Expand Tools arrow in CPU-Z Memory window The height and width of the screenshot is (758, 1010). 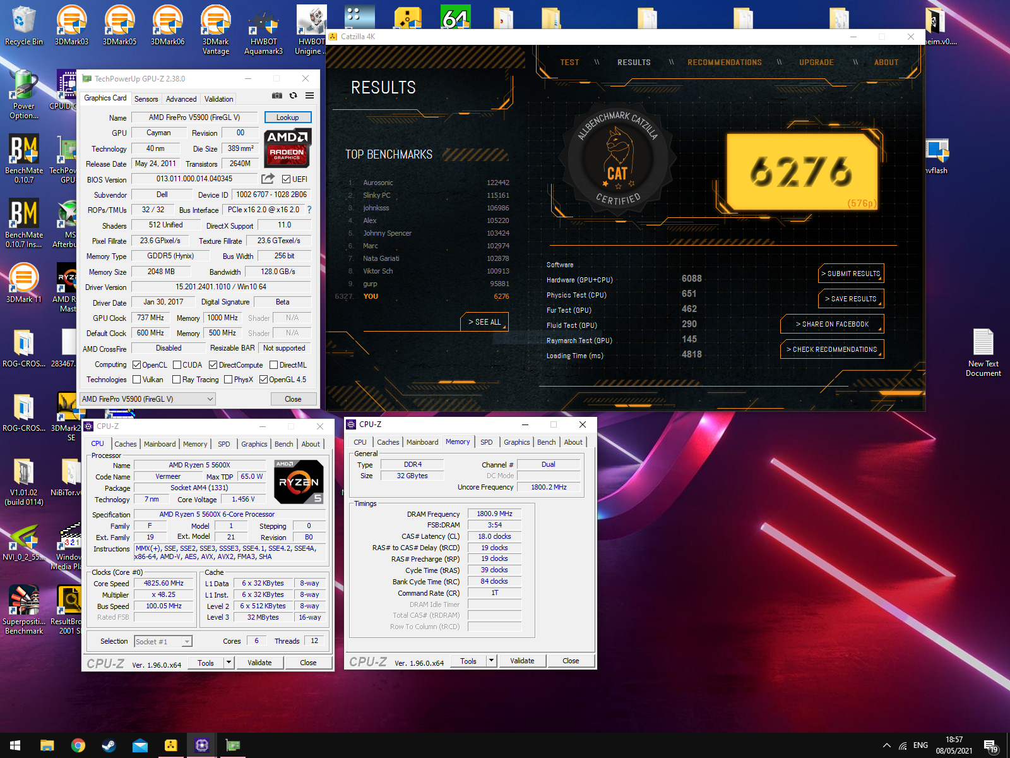[x=491, y=661]
